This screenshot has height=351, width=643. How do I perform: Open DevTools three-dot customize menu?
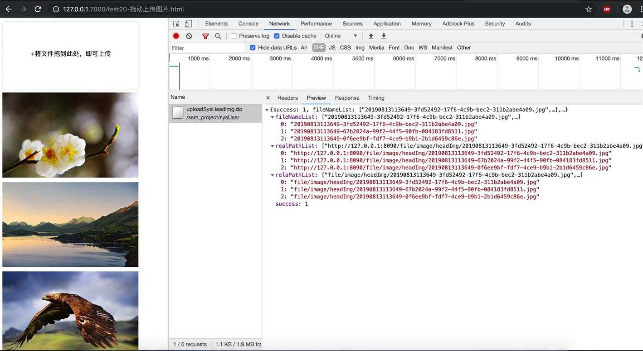pos(632,24)
